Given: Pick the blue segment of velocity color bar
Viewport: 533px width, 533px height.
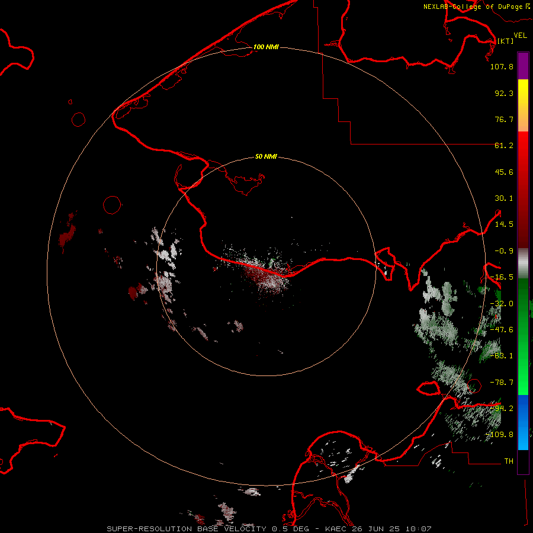Looking at the screenshot, I should [x=523, y=422].
